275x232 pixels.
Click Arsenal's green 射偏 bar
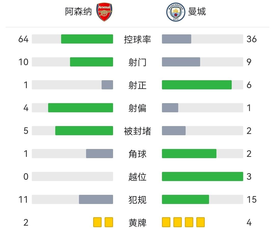point(80,108)
